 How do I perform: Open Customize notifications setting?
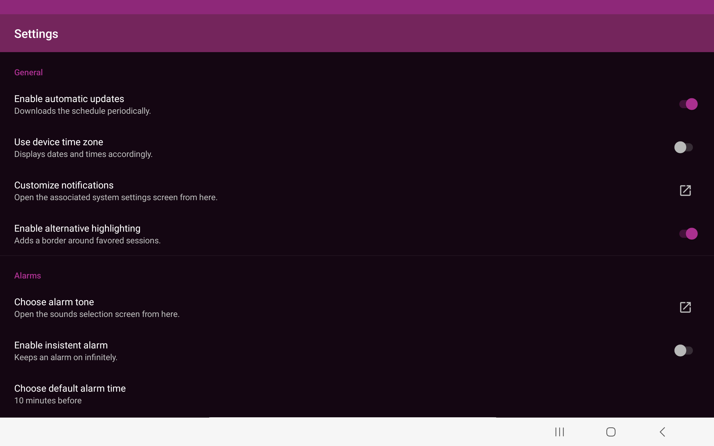coord(357,191)
